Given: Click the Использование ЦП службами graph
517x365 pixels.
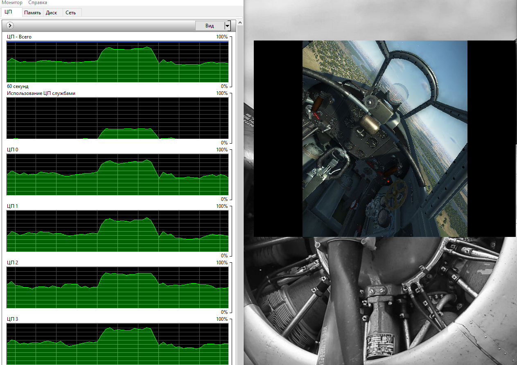Looking at the screenshot, I should click(117, 118).
